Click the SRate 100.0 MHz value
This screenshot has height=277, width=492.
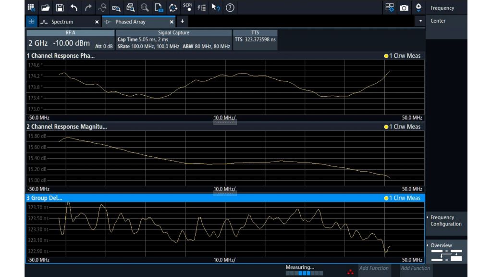click(148, 46)
